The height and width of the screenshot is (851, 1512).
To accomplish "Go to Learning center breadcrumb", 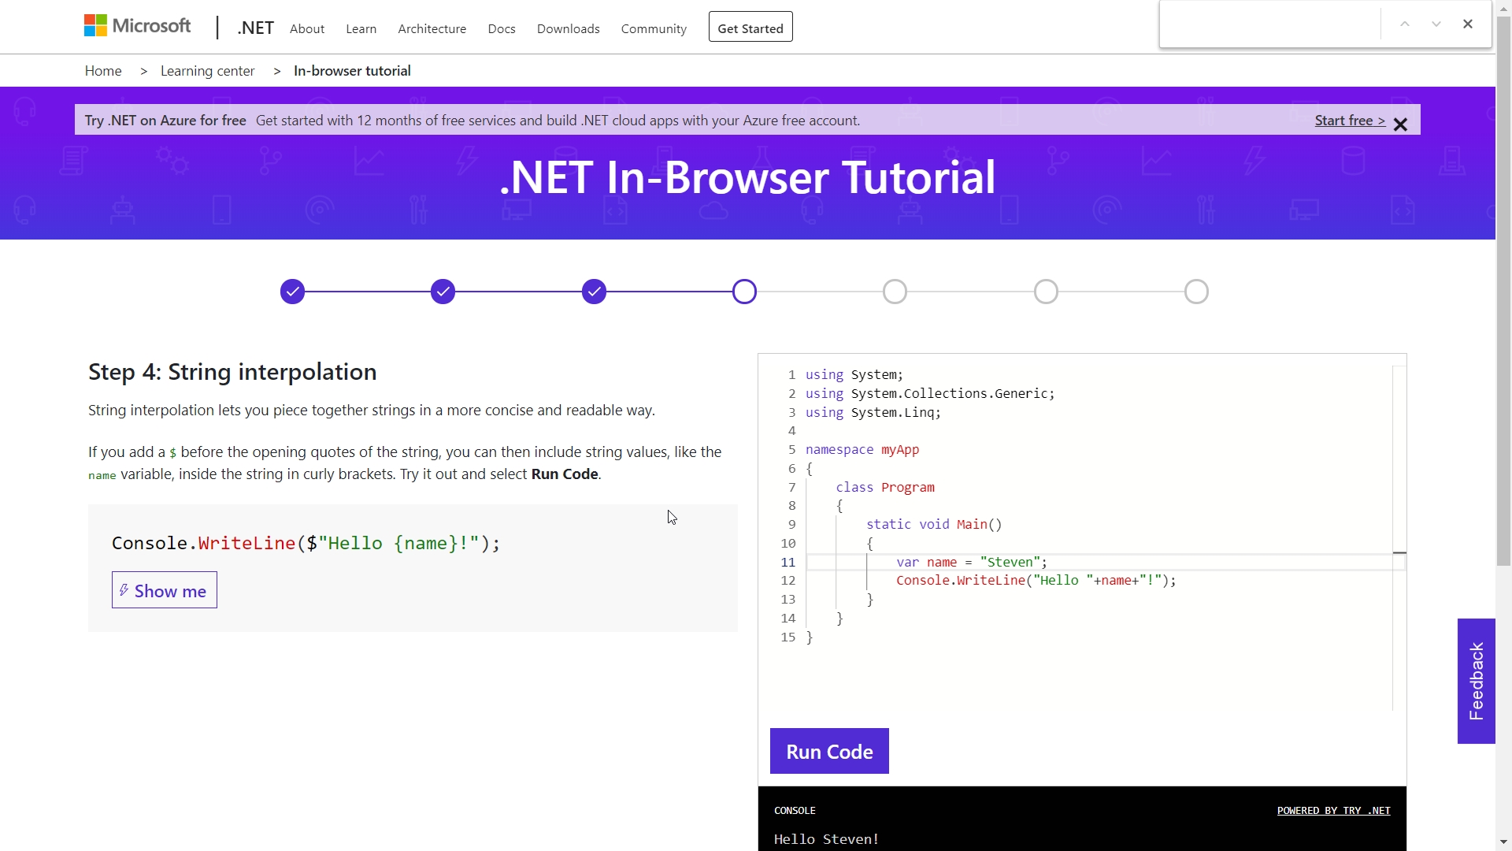I will (x=208, y=71).
